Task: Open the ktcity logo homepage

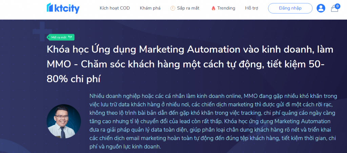Action: (63, 8)
